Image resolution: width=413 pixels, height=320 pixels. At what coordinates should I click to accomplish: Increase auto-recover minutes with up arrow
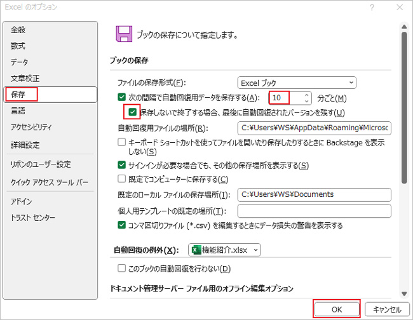pos(306,95)
